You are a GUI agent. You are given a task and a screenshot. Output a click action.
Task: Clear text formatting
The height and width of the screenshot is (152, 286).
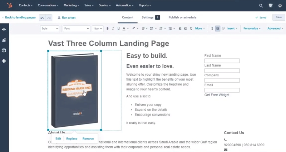[x=191, y=29]
